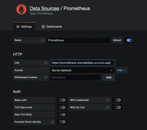
Task: Switch to the Dashboards tab
Action: pos(52,27)
